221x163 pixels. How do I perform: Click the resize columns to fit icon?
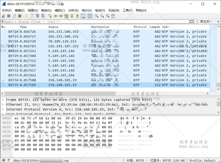pos(113,16)
